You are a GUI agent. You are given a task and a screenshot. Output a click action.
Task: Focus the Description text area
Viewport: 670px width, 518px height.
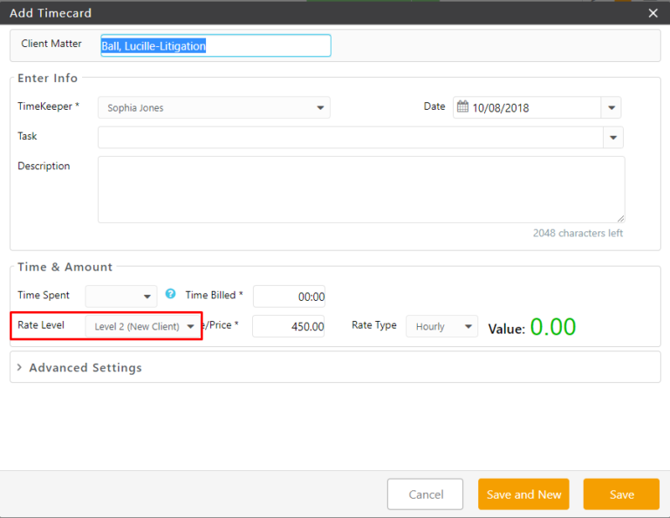[360, 189]
